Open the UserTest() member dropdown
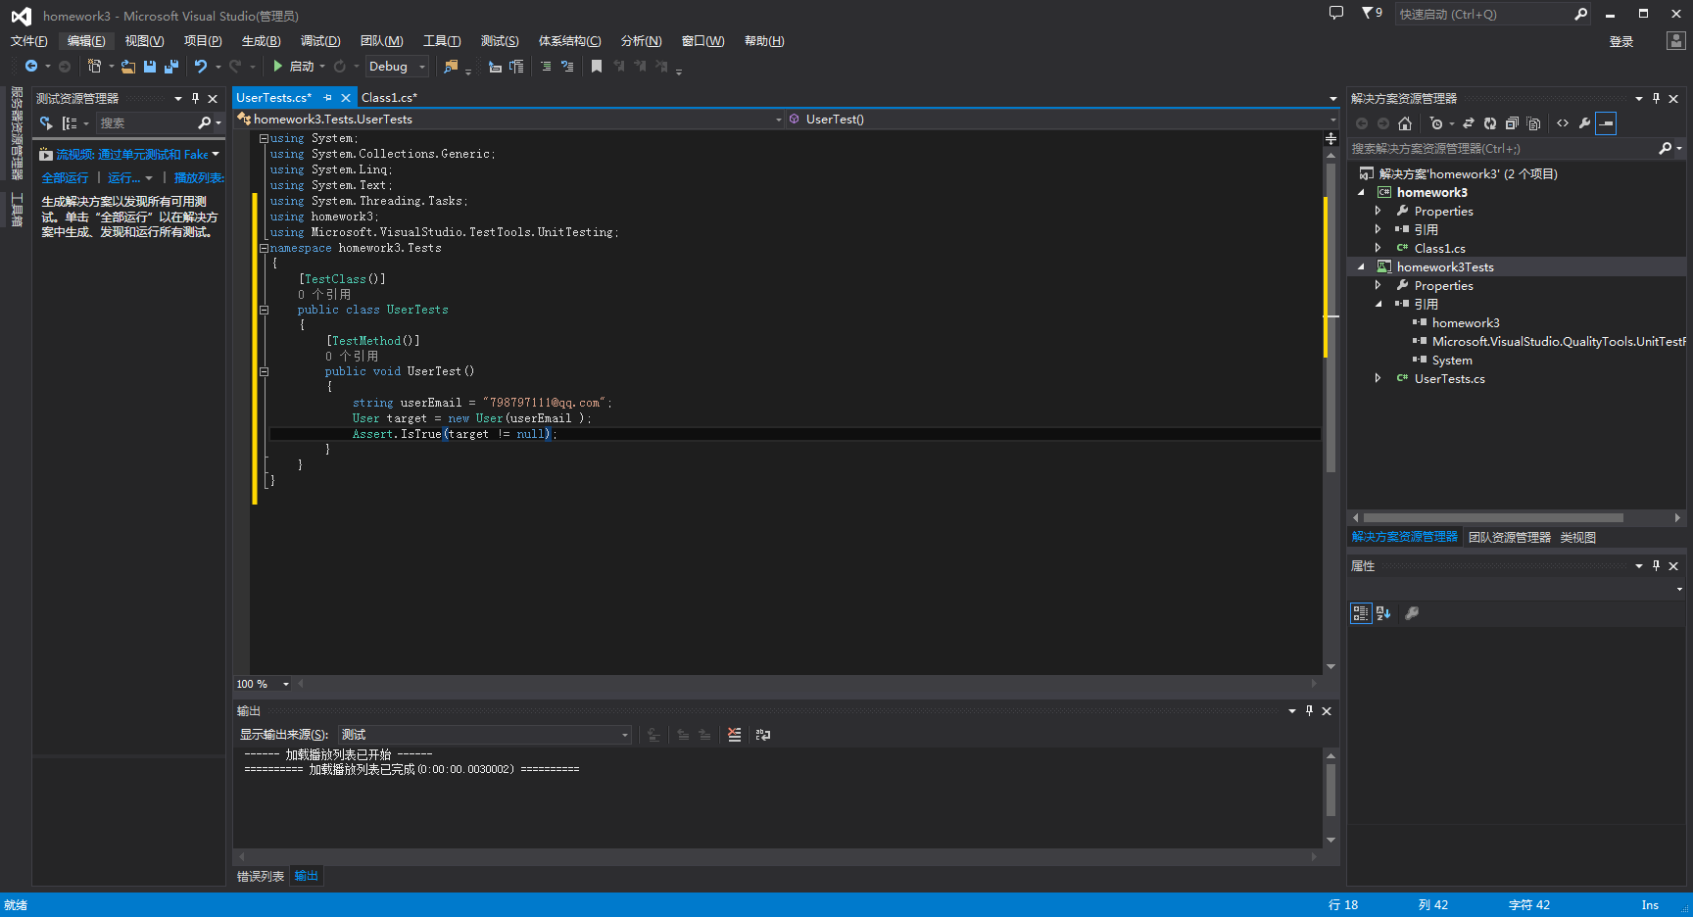The width and height of the screenshot is (1693, 917). tap(1062, 120)
